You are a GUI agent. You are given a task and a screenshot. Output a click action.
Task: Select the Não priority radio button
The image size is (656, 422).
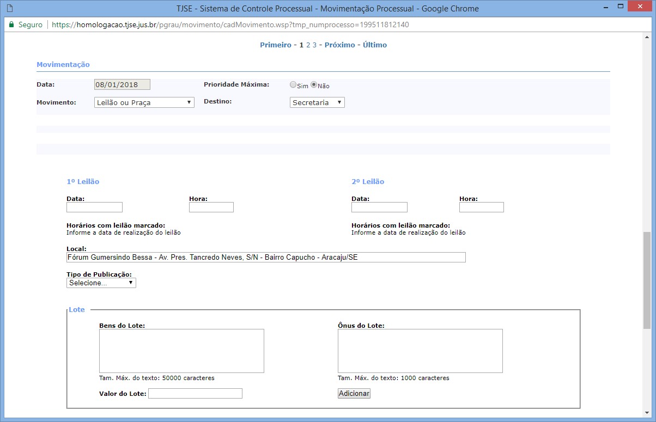tap(314, 85)
